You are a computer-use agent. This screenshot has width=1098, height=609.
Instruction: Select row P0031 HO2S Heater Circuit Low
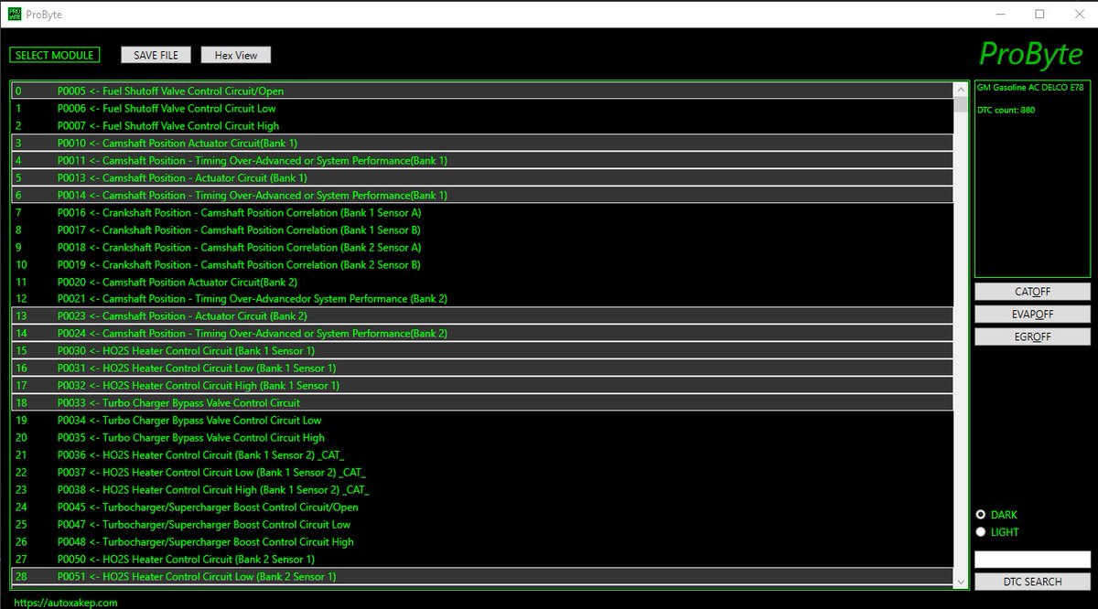(x=482, y=369)
